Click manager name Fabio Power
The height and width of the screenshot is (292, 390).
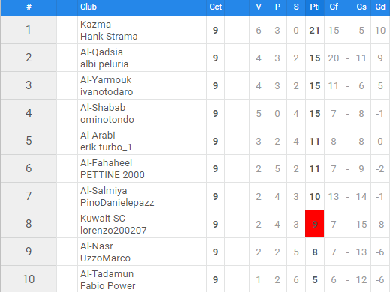click(107, 286)
